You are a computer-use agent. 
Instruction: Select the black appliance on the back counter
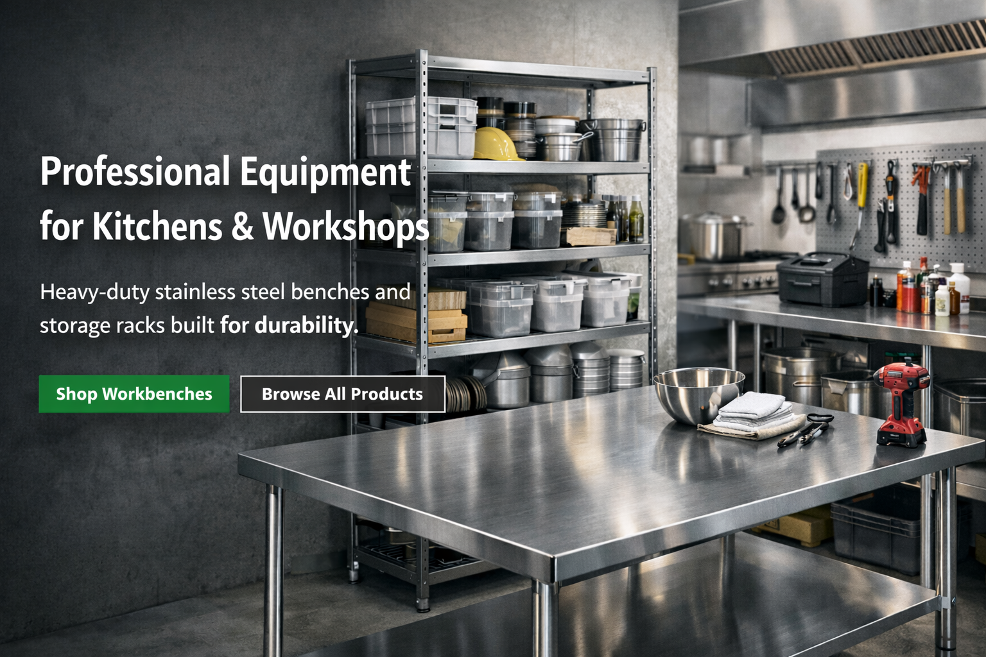[x=822, y=278]
